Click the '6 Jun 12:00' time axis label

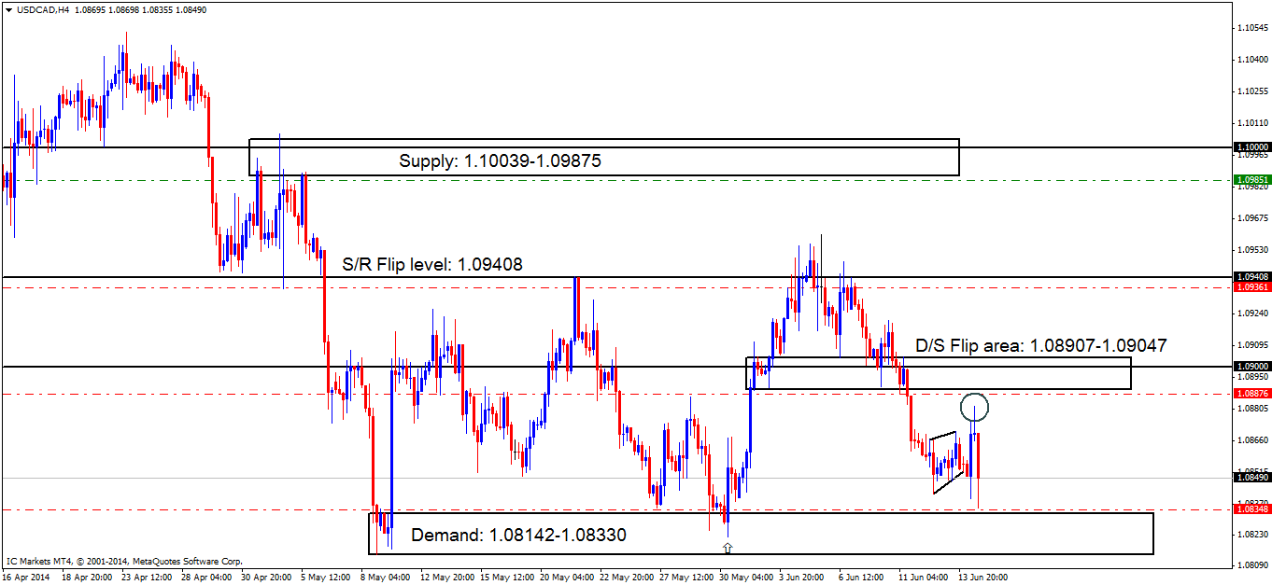[860, 578]
